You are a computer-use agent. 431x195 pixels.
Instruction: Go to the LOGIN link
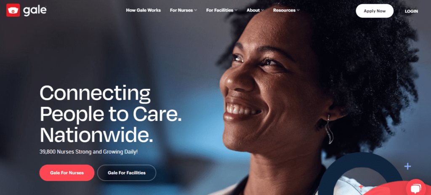[x=411, y=11]
